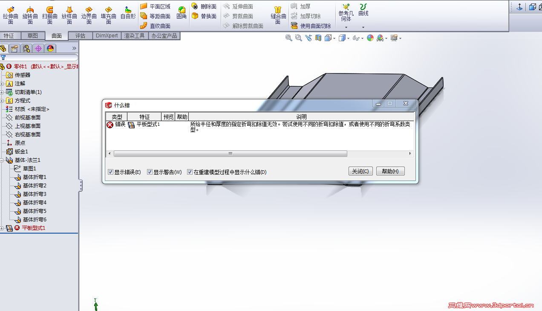Click the previous view icon
The height and width of the screenshot is (311, 542).
pyautogui.click(x=308, y=38)
